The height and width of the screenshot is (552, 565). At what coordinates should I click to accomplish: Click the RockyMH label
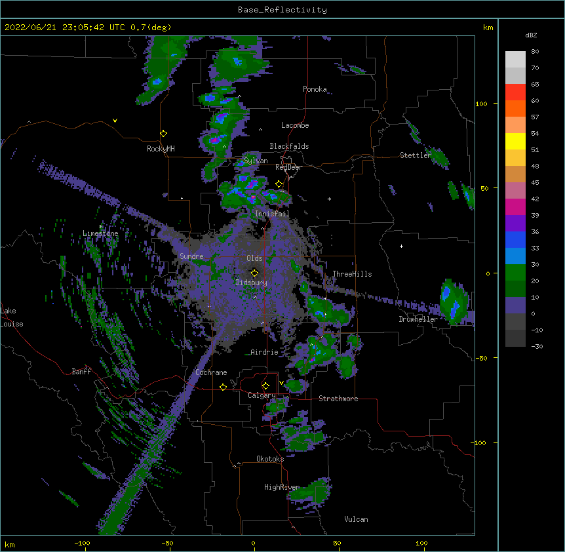point(161,148)
